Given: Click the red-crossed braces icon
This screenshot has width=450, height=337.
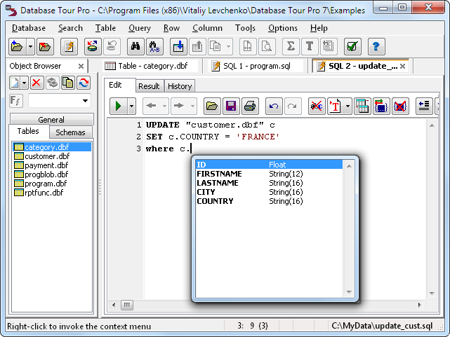Looking at the screenshot, I should (x=400, y=106).
